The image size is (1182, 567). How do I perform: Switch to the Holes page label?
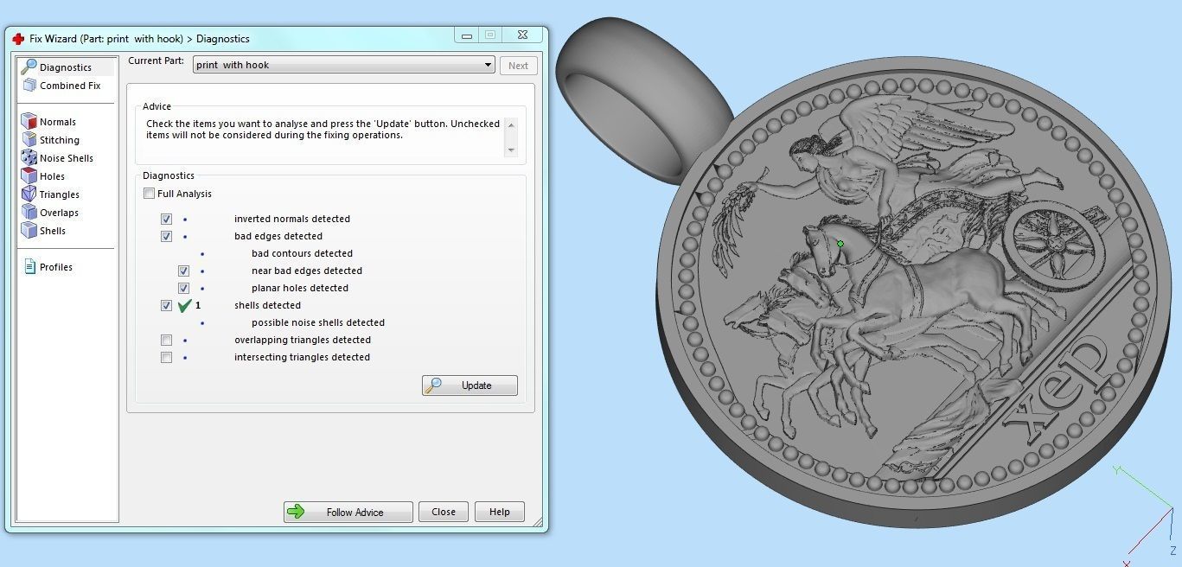point(53,176)
